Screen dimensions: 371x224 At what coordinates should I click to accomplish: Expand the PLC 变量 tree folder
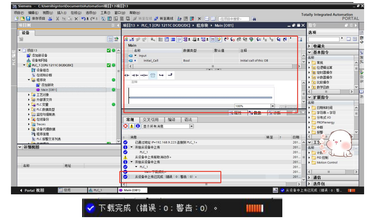pos(29,105)
